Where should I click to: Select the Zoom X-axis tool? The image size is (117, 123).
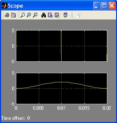(29, 15)
